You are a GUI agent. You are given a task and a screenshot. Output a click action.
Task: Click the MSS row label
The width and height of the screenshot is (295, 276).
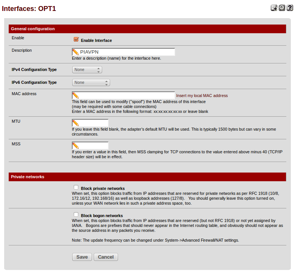pos(16,144)
